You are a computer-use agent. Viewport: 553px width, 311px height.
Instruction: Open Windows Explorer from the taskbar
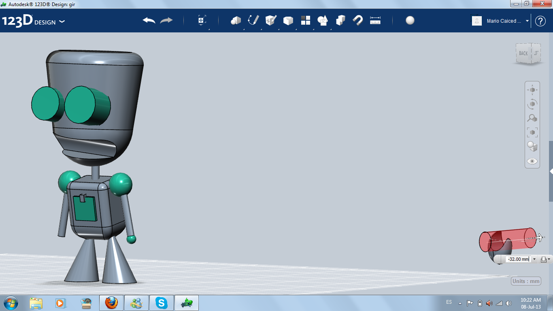(x=36, y=303)
